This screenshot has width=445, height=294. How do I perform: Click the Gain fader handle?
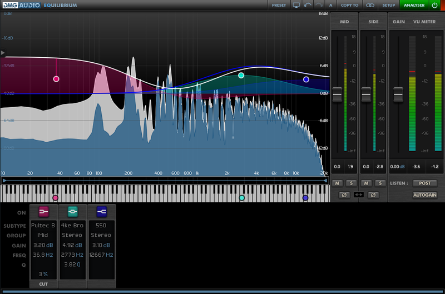click(x=398, y=94)
